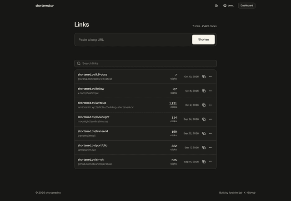
Task: Open more options for portfolio link
Action: tap(210, 148)
